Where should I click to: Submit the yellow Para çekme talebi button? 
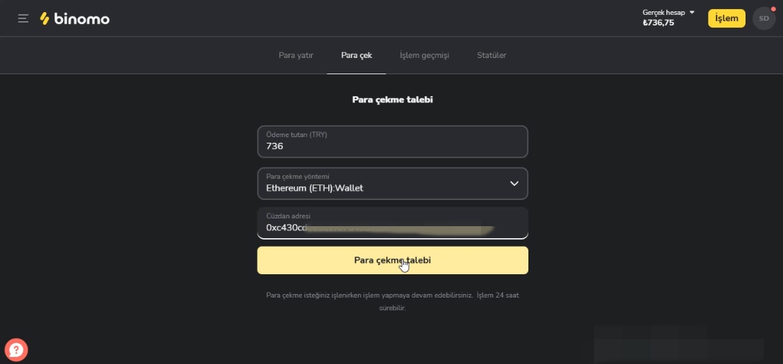pos(392,260)
